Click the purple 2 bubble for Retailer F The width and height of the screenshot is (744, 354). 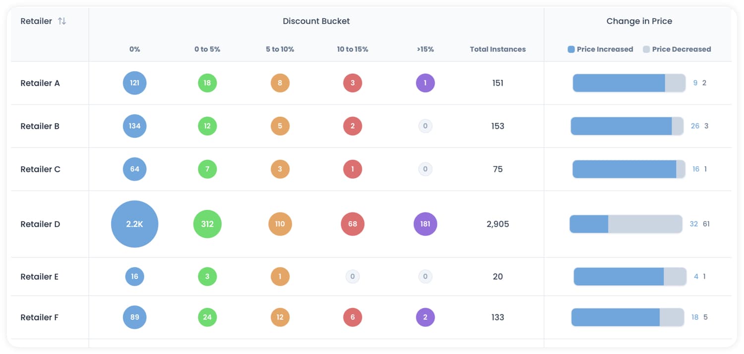[425, 317]
